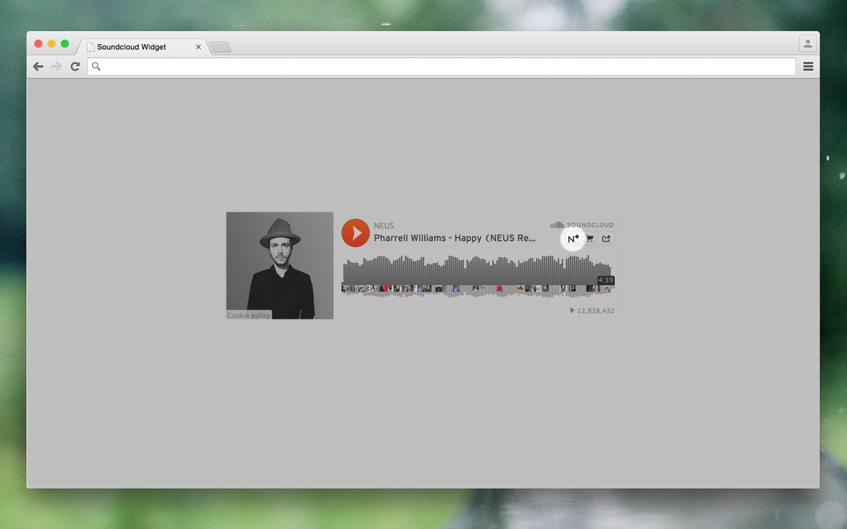
Task: Minimize the window with yellow button
Action: (x=52, y=44)
